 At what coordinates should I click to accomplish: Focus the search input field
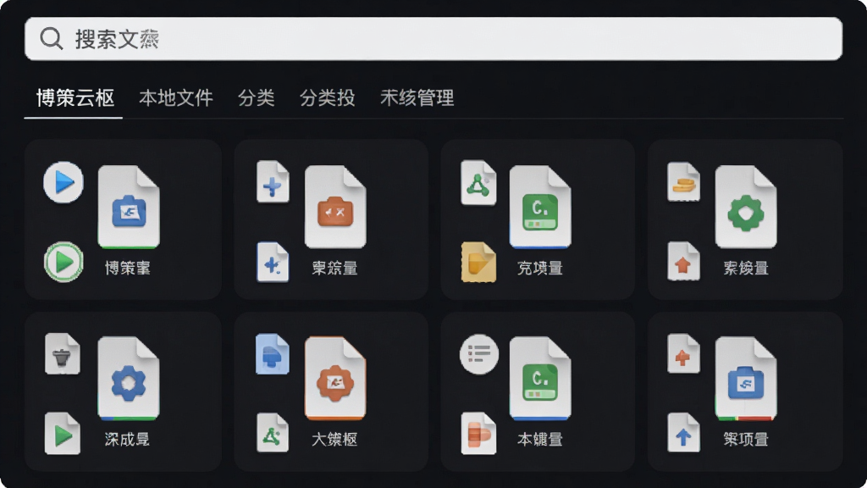click(x=433, y=39)
